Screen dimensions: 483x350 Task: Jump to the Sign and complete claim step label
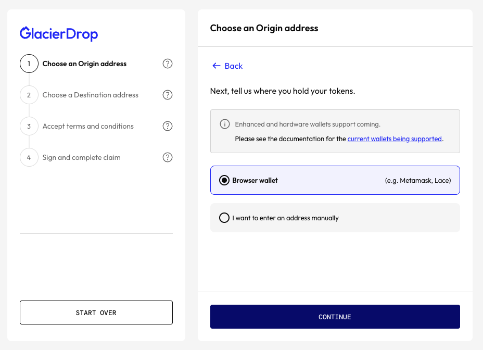82,157
